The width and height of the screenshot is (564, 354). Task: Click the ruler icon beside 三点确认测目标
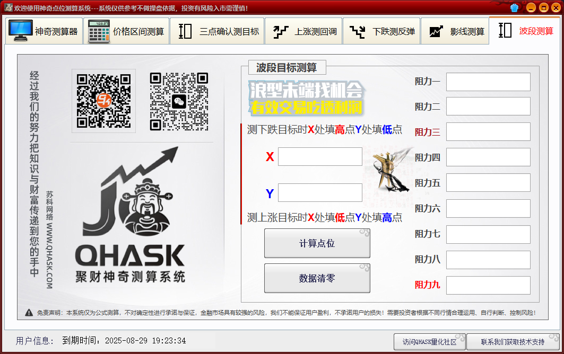tap(185, 31)
